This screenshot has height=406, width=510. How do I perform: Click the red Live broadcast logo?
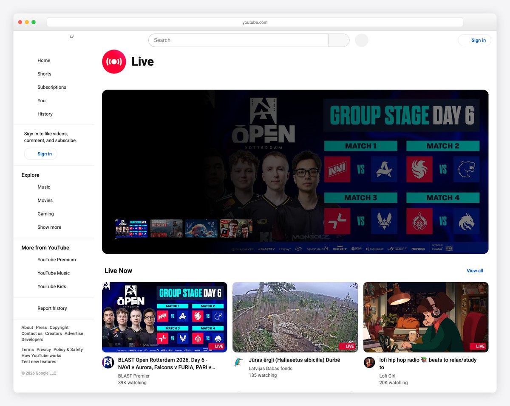(x=113, y=62)
